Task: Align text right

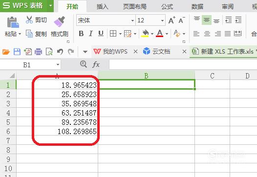Action: pyautogui.click(x=218, y=34)
